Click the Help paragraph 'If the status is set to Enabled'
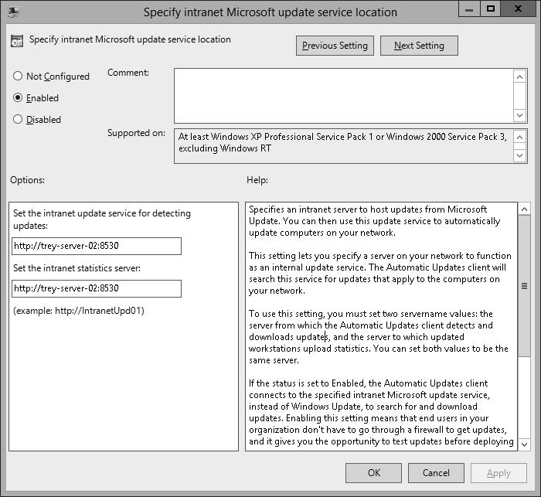Image resolution: width=541 pixels, height=497 pixels. click(x=381, y=412)
